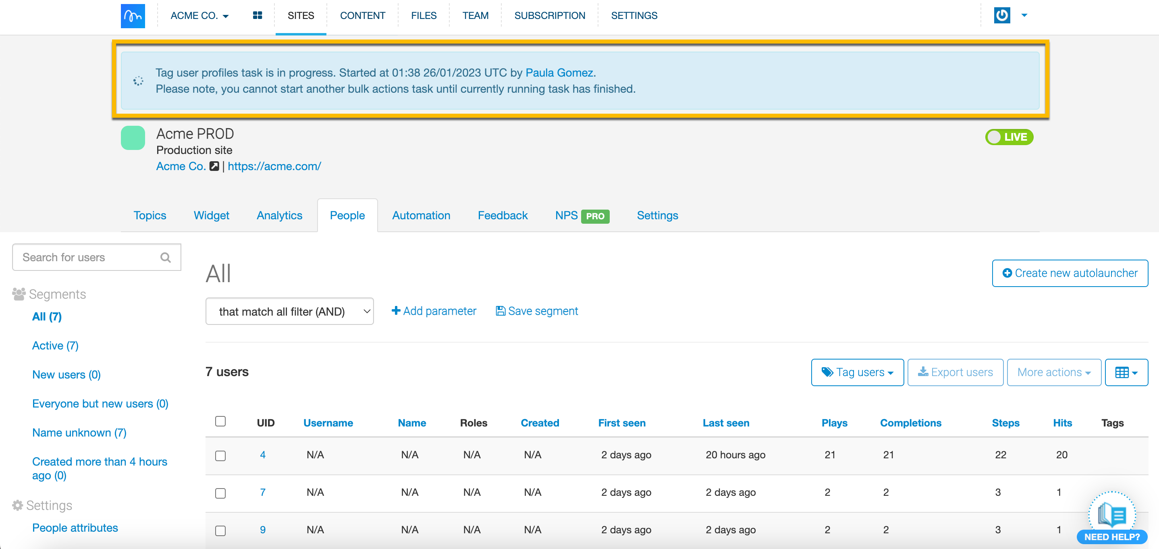This screenshot has width=1159, height=549.
Task: Check the select-all users checkbox
Action: click(220, 421)
